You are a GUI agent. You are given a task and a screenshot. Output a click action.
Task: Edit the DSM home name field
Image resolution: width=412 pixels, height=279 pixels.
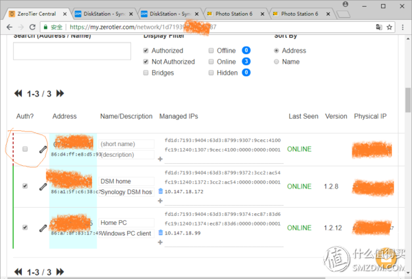[x=126, y=181]
